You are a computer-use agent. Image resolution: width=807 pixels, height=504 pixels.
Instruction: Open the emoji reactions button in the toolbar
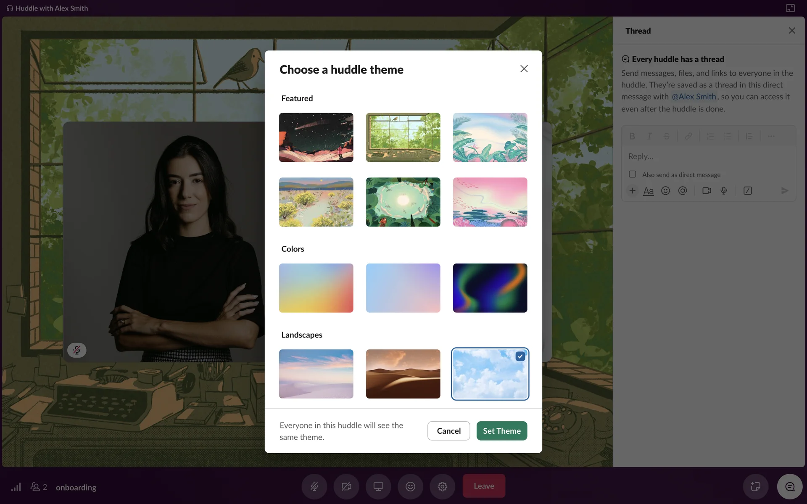click(x=410, y=486)
